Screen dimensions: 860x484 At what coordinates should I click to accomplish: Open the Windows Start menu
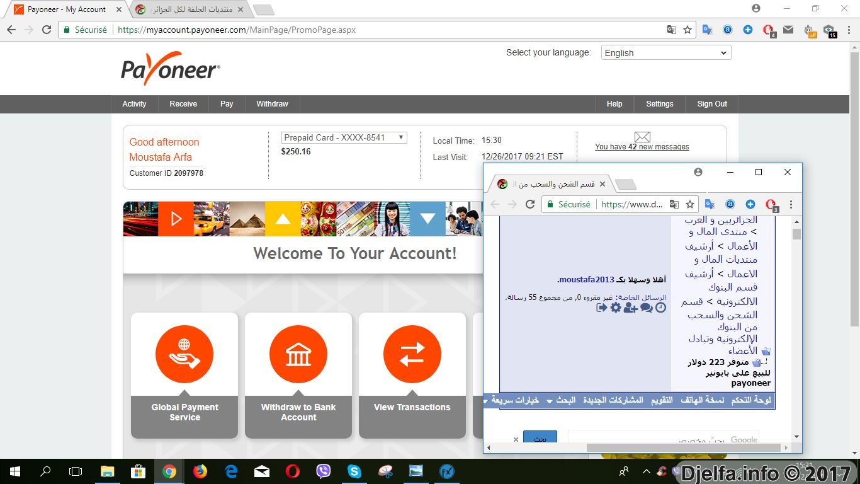tap(14, 471)
